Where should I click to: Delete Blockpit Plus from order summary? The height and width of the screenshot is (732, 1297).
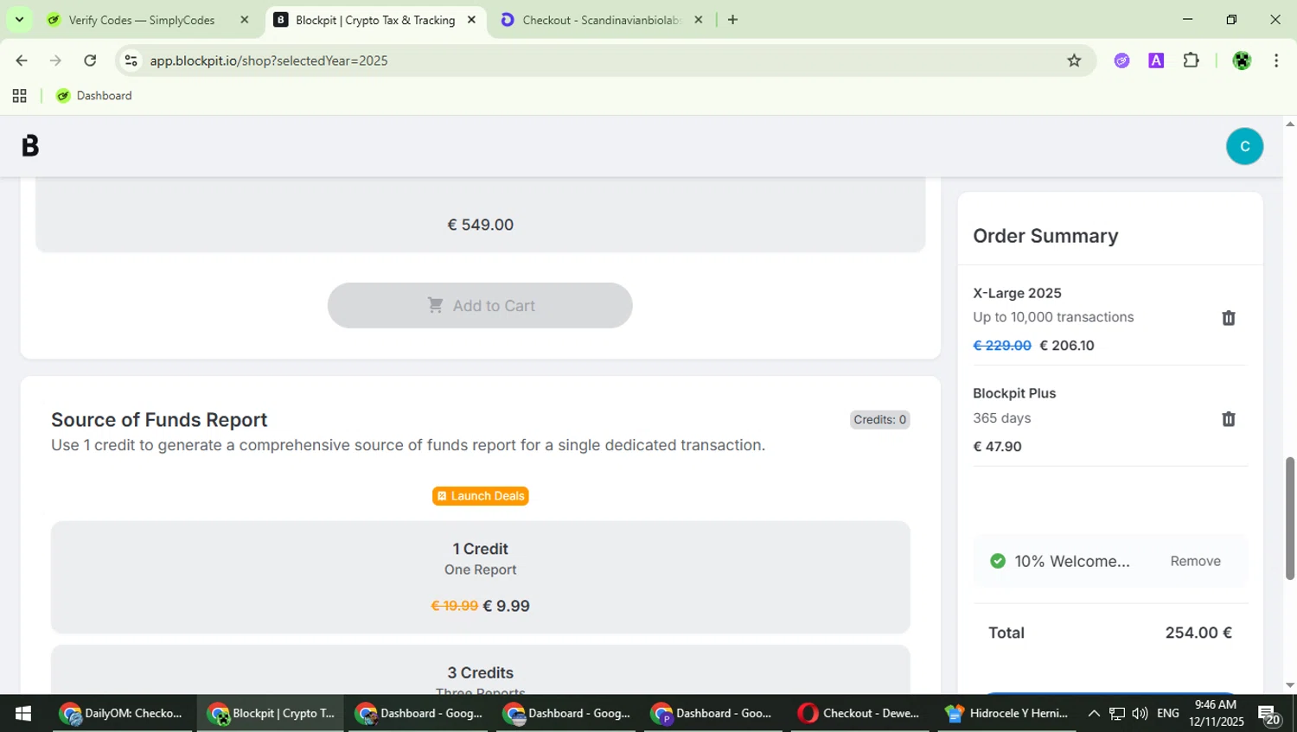coord(1228,419)
